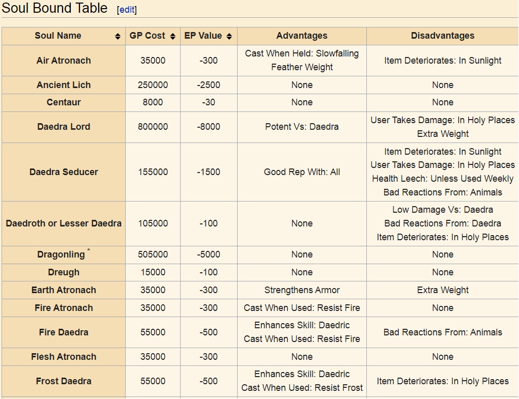Select the Ancient Lich row name
The height and width of the screenshot is (399, 519).
(x=64, y=85)
